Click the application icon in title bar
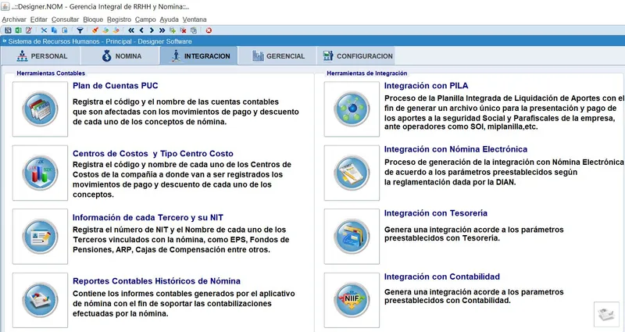This screenshot has height=332, width=625. pyautogui.click(x=5, y=6)
